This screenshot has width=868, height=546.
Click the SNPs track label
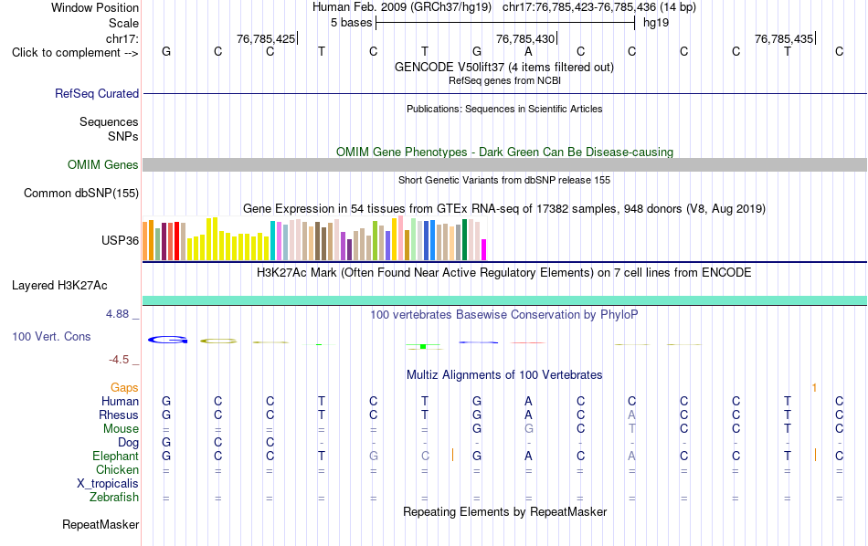(x=123, y=136)
